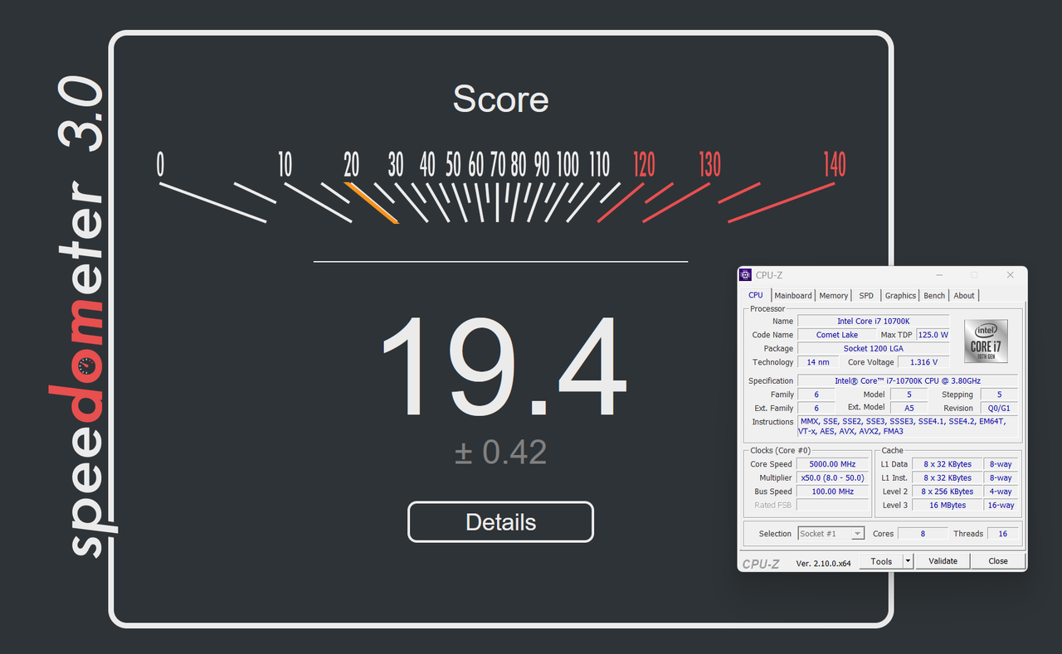The height and width of the screenshot is (654, 1062).
Task: Click the L1 Data value 8 x 32 KBytes
Action: 948,464
